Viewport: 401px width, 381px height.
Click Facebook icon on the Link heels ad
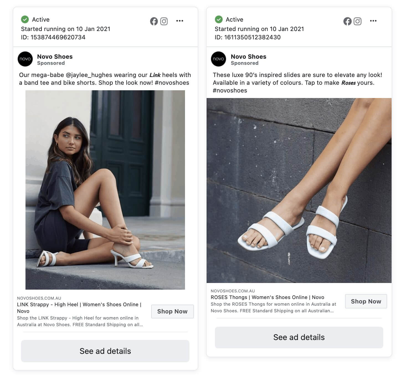coord(154,21)
